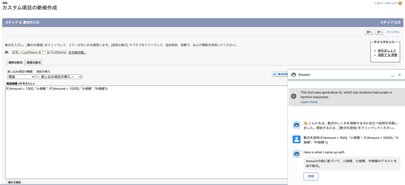The width and height of the screenshot is (405, 185).
Task: Click the 前へ button
Action: pyautogui.click(x=369, y=32)
